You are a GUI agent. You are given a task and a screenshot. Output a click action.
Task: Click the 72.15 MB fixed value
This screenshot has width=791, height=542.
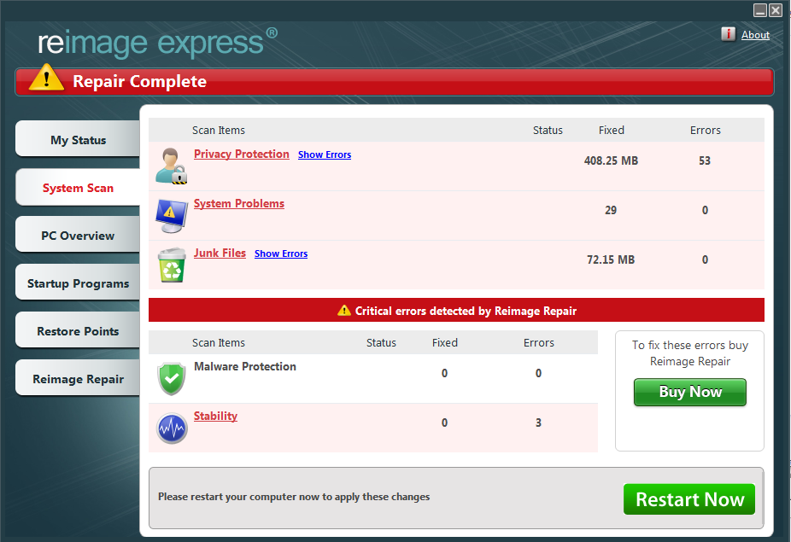coord(611,259)
